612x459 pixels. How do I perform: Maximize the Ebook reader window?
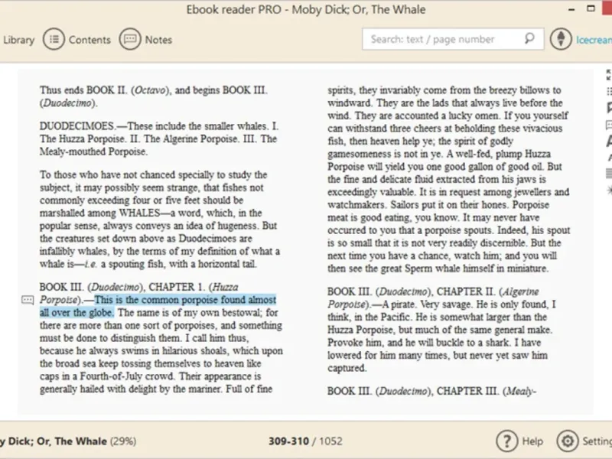[x=591, y=8]
